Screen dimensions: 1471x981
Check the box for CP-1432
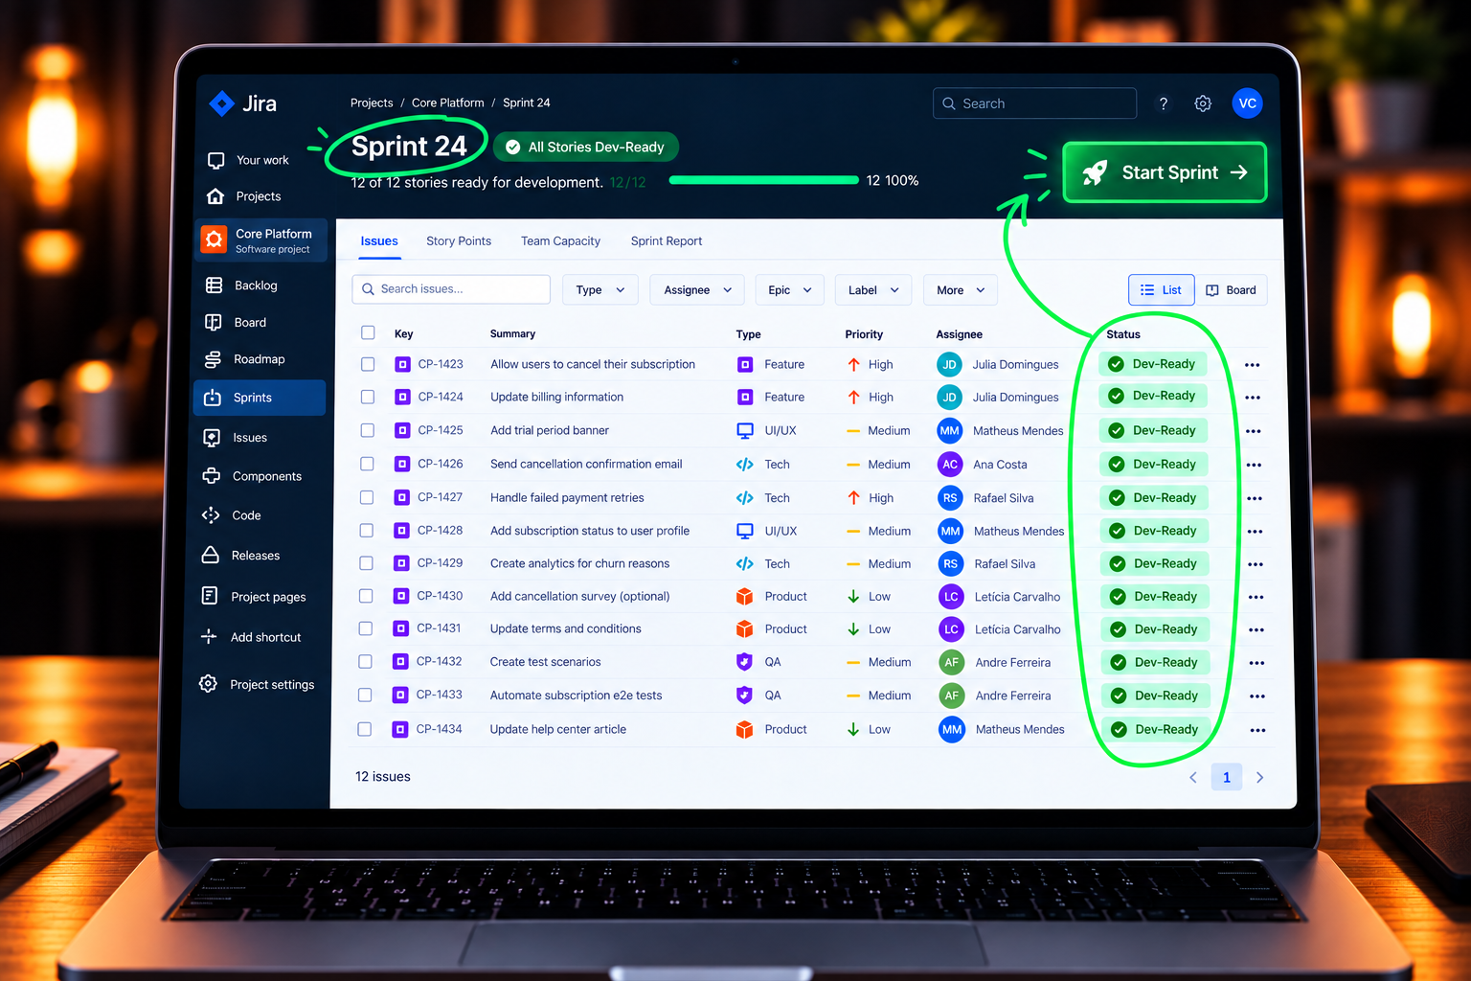point(365,662)
